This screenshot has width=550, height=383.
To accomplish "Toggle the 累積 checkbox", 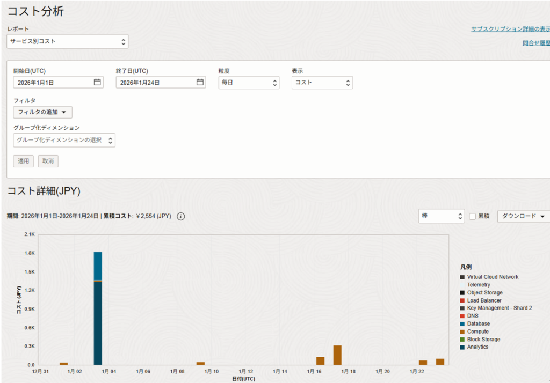I will coord(473,216).
